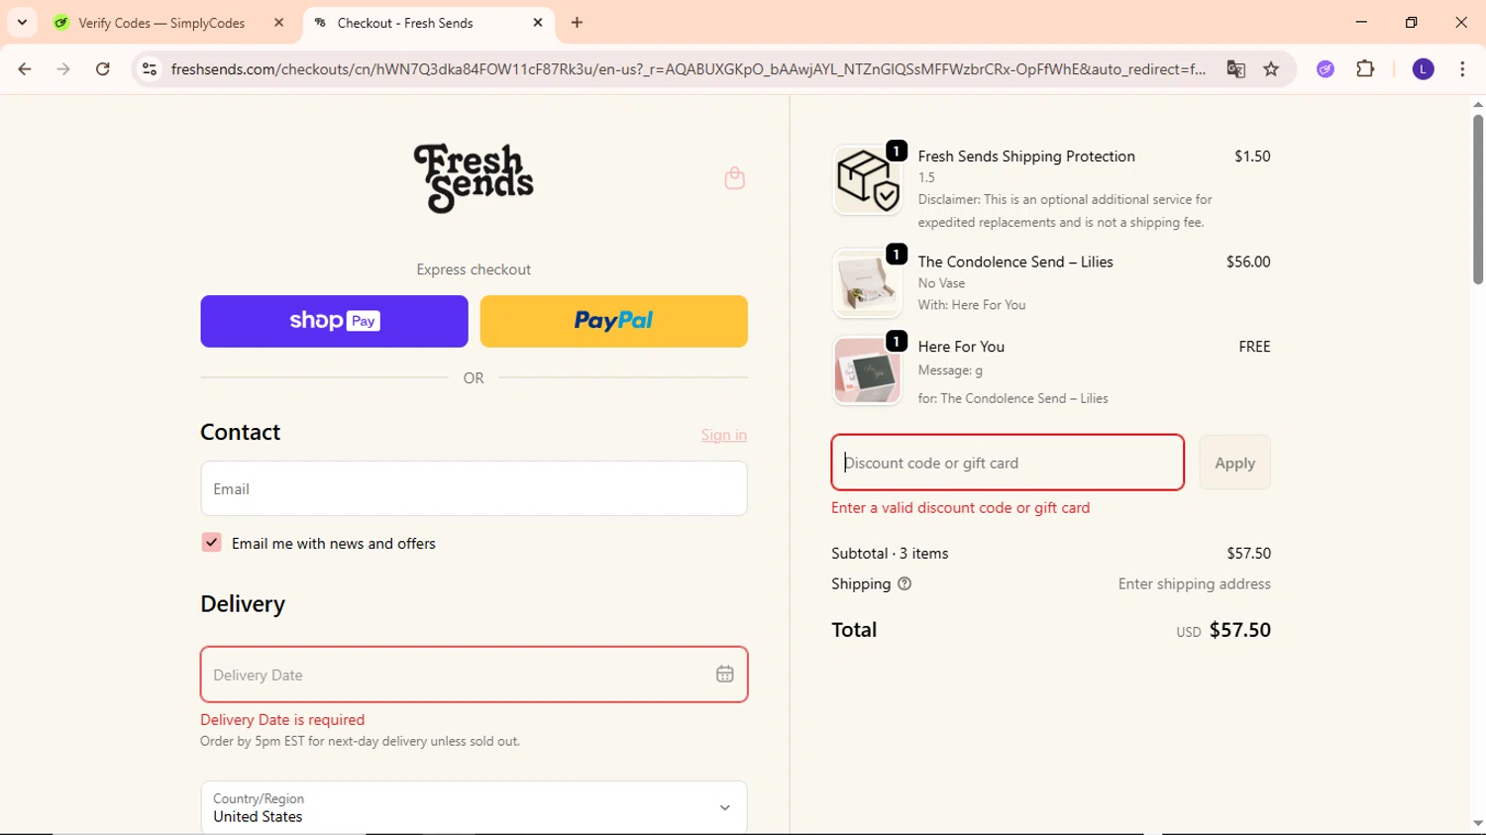Image resolution: width=1486 pixels, height=835 pixels.
Task: Focus the Delivery Date field
Action: [x=474, y=675]
